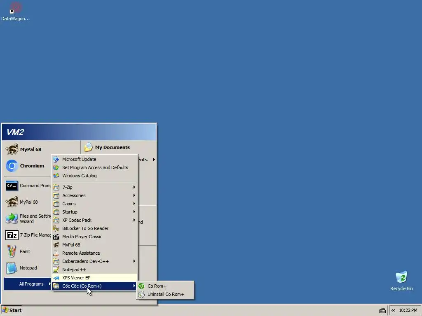The width and height of the screenshot is (422, 316).
Task: Click the Windows Catalog icon
Action: pos(56,176)
